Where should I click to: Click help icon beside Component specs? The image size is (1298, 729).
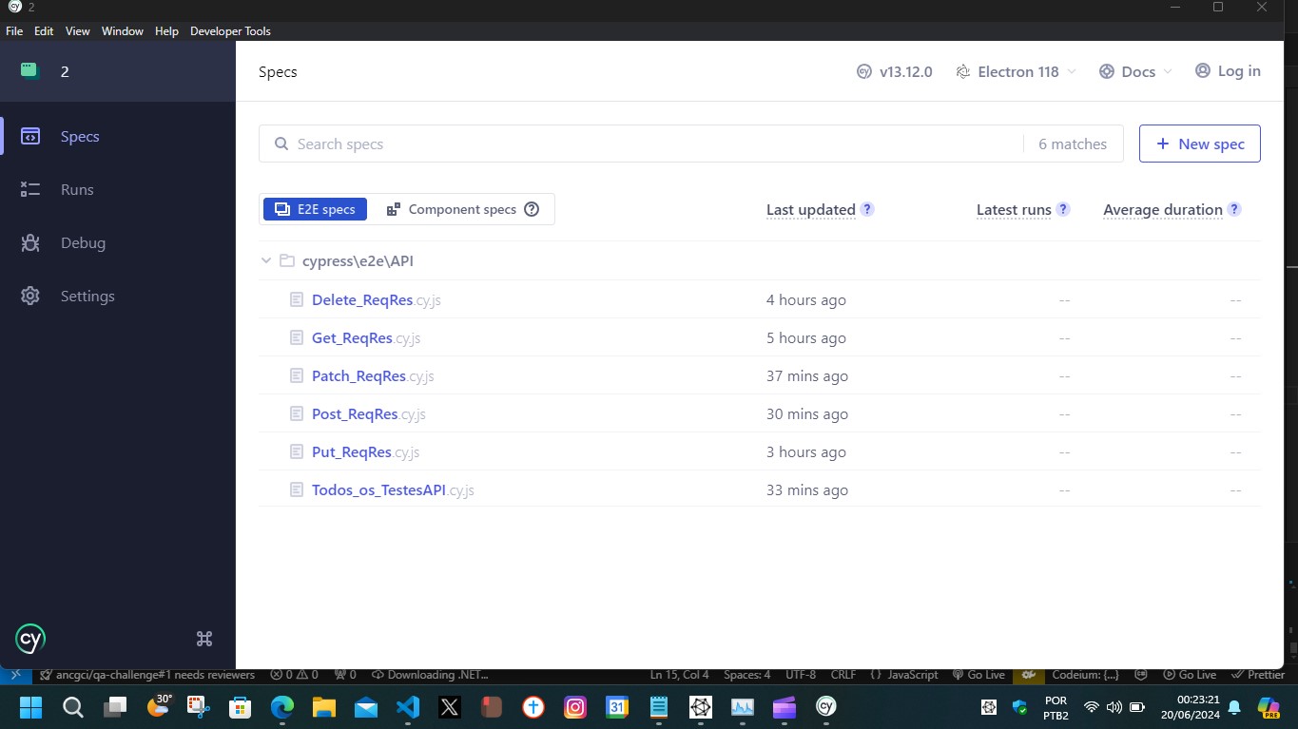tap(532, 209)
